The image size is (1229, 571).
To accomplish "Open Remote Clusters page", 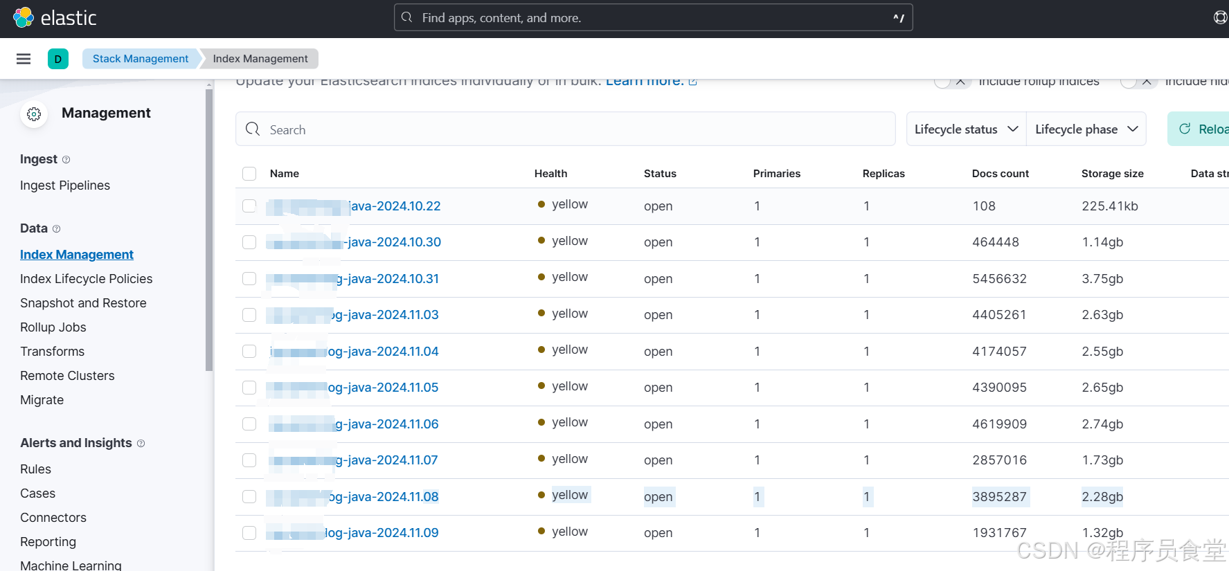I will (67, 376).
